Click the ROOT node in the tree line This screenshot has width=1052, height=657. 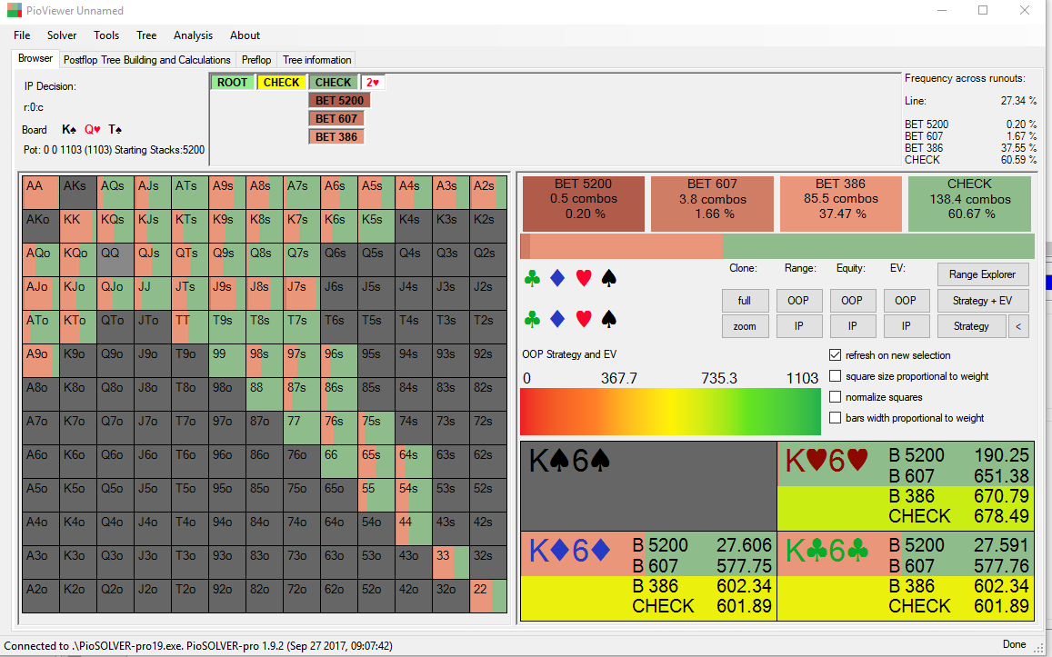click(x=232, y=83)
